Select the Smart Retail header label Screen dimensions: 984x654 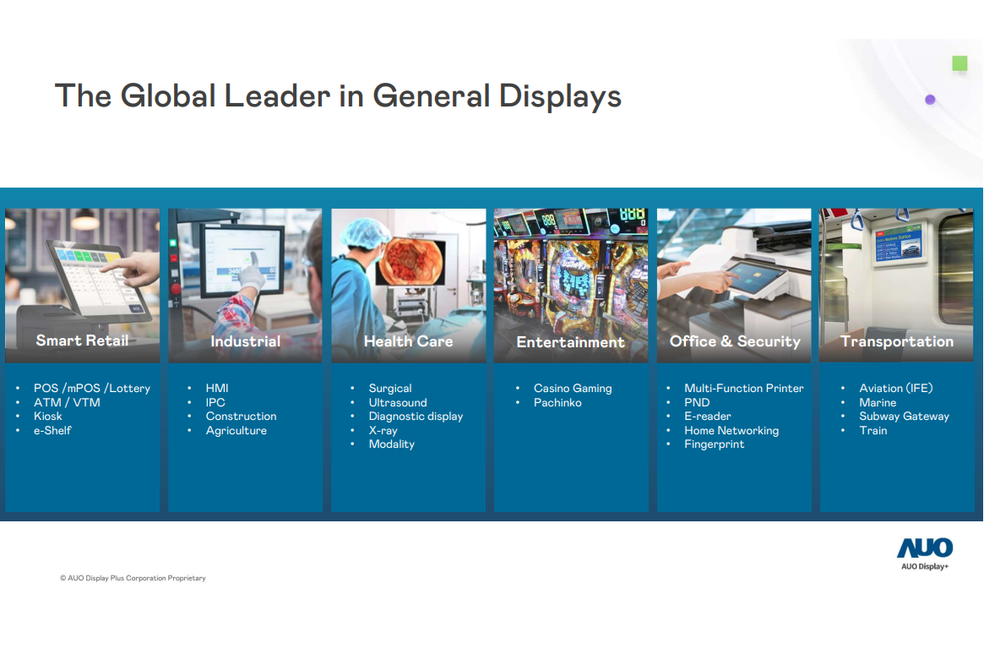[x=82, y=341]
